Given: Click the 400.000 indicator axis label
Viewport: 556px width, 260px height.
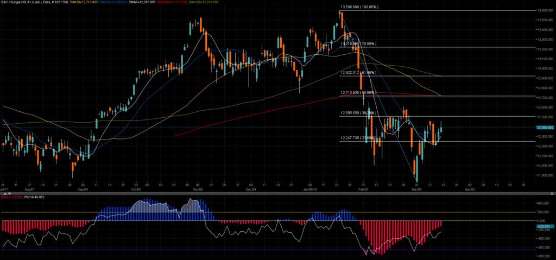Looking at the screenshot, I should tap(544, 204).
